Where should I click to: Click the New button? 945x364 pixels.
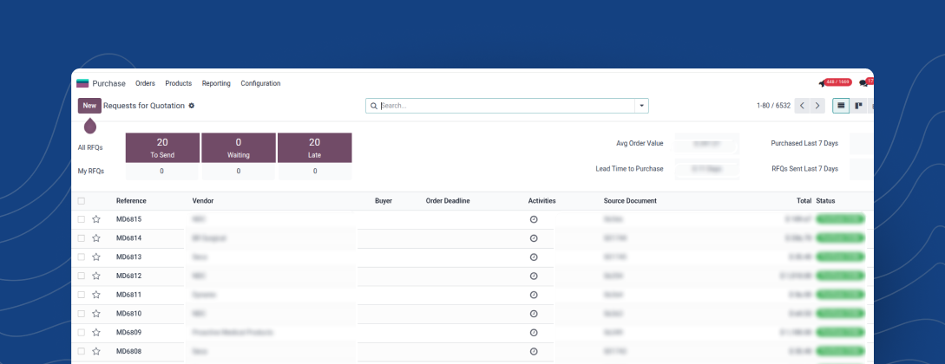coord(89,106)
